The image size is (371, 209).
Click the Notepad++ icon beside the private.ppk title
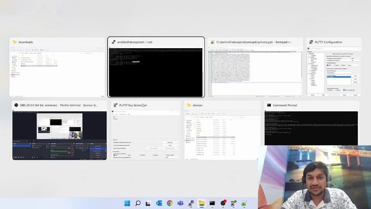point(213,42)
